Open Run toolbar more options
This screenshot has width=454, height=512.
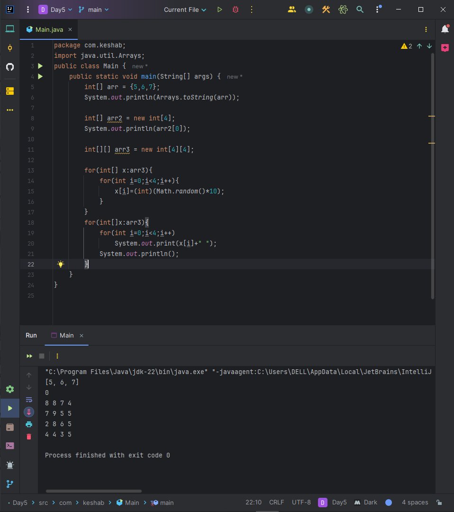click(x=57, y=356)
